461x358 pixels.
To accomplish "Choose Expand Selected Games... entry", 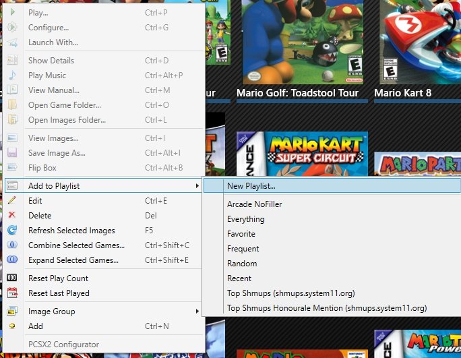I will [104, 260].
